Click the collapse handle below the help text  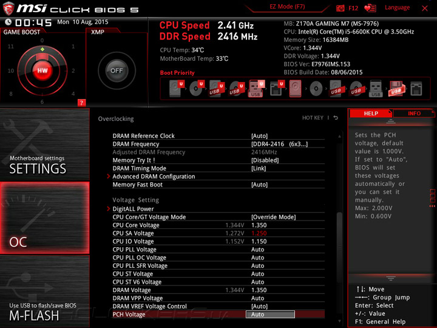(391, 278)
